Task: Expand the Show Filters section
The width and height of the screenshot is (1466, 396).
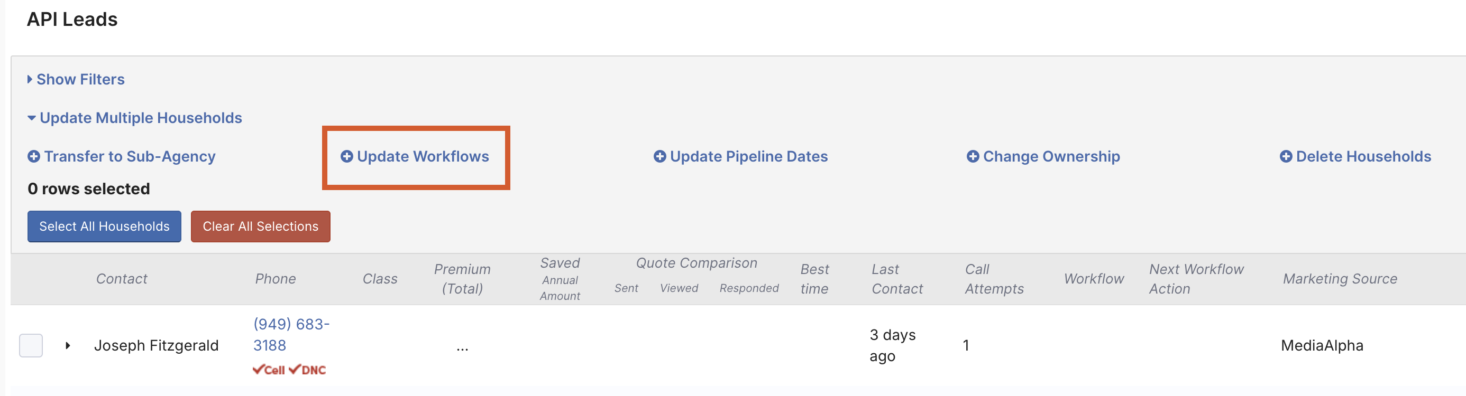Action: click(76, 80)
